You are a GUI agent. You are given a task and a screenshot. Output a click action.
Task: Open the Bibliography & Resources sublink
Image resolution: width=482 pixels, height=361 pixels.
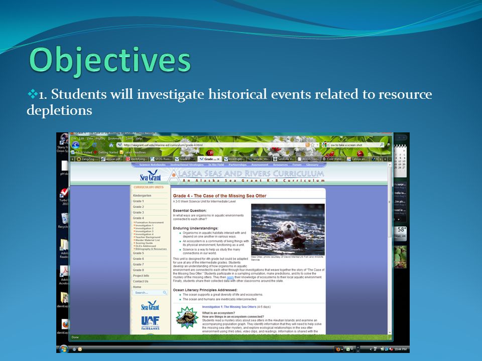[151, 249]
